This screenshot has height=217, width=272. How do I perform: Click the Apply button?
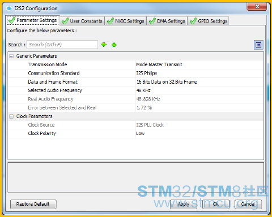pyautogui.click(x=184, y=204)
